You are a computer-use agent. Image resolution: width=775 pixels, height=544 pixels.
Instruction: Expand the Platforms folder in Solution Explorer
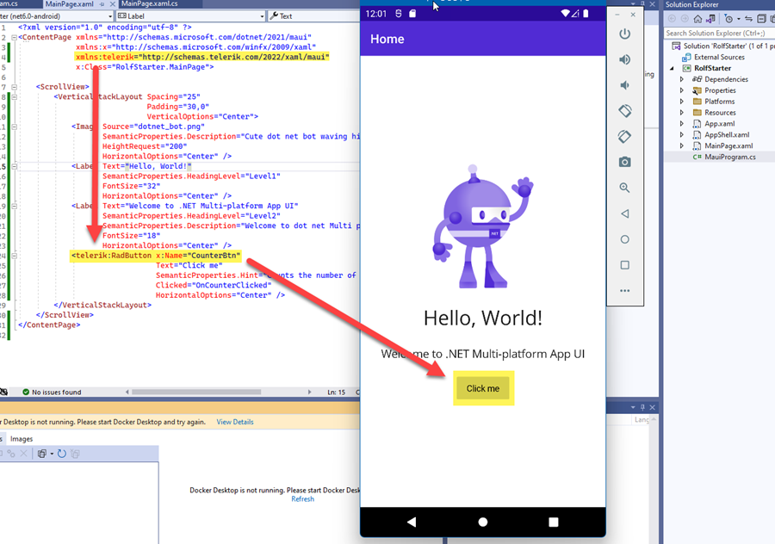point(682,101)
